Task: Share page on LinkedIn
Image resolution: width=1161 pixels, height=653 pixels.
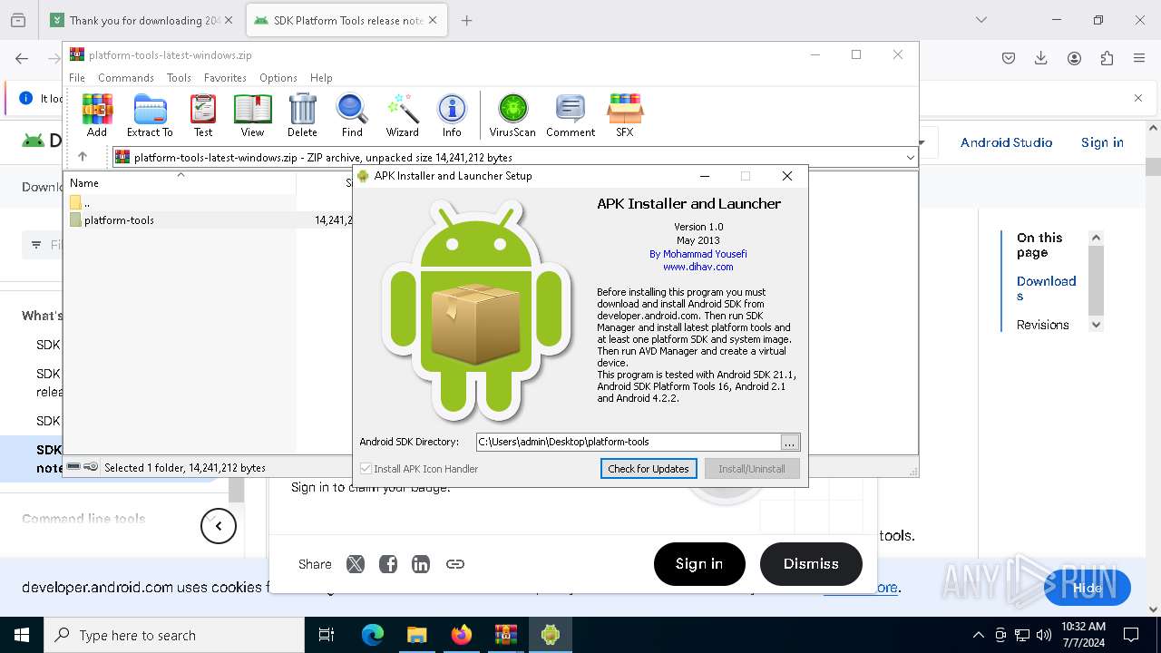Action: click(x=421, y=564)
